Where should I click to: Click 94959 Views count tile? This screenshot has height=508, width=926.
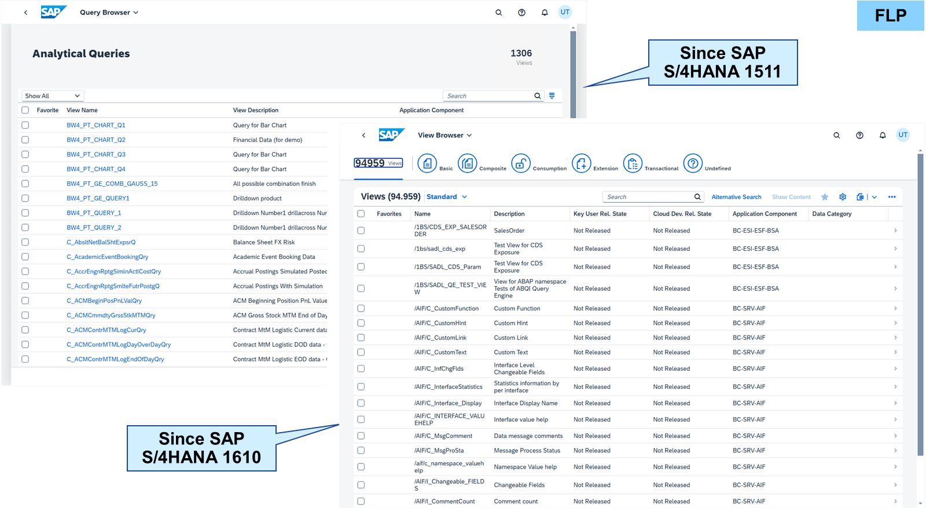click(x=379, y=163)
